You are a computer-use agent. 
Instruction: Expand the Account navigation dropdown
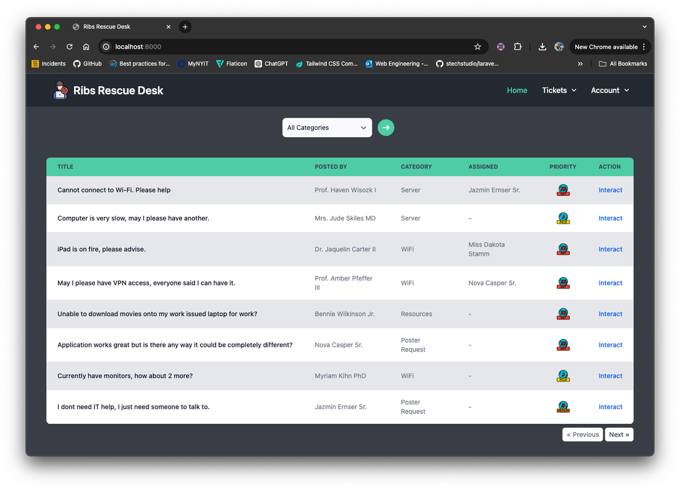click(609, 90)
